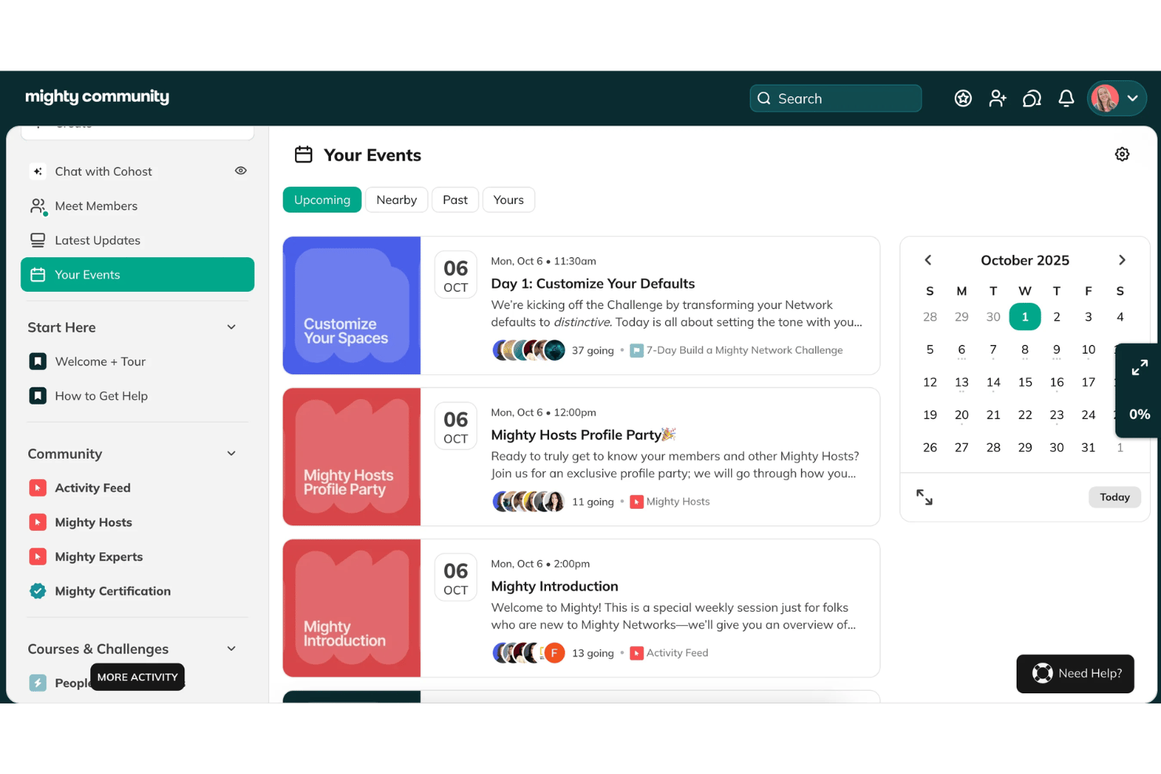Click the Mighty Certification badge icon
This screenshot has width=1161, height=774.
pos(38,591)
